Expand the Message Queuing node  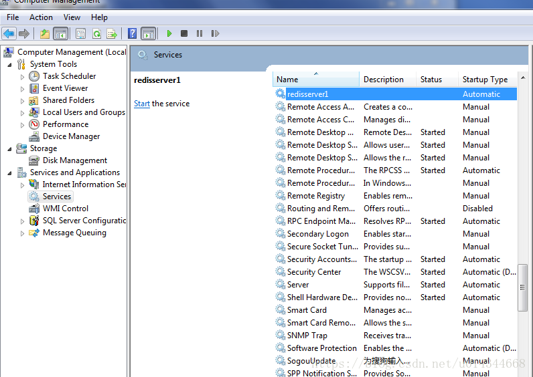(22, 233)
